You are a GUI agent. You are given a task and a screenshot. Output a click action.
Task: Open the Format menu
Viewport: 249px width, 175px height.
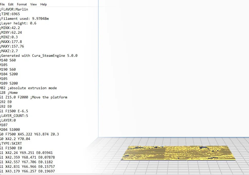click(x=22, y=4)
